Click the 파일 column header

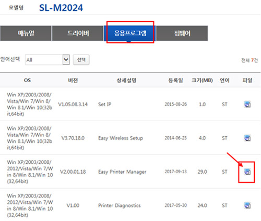(x=247, y=80)
